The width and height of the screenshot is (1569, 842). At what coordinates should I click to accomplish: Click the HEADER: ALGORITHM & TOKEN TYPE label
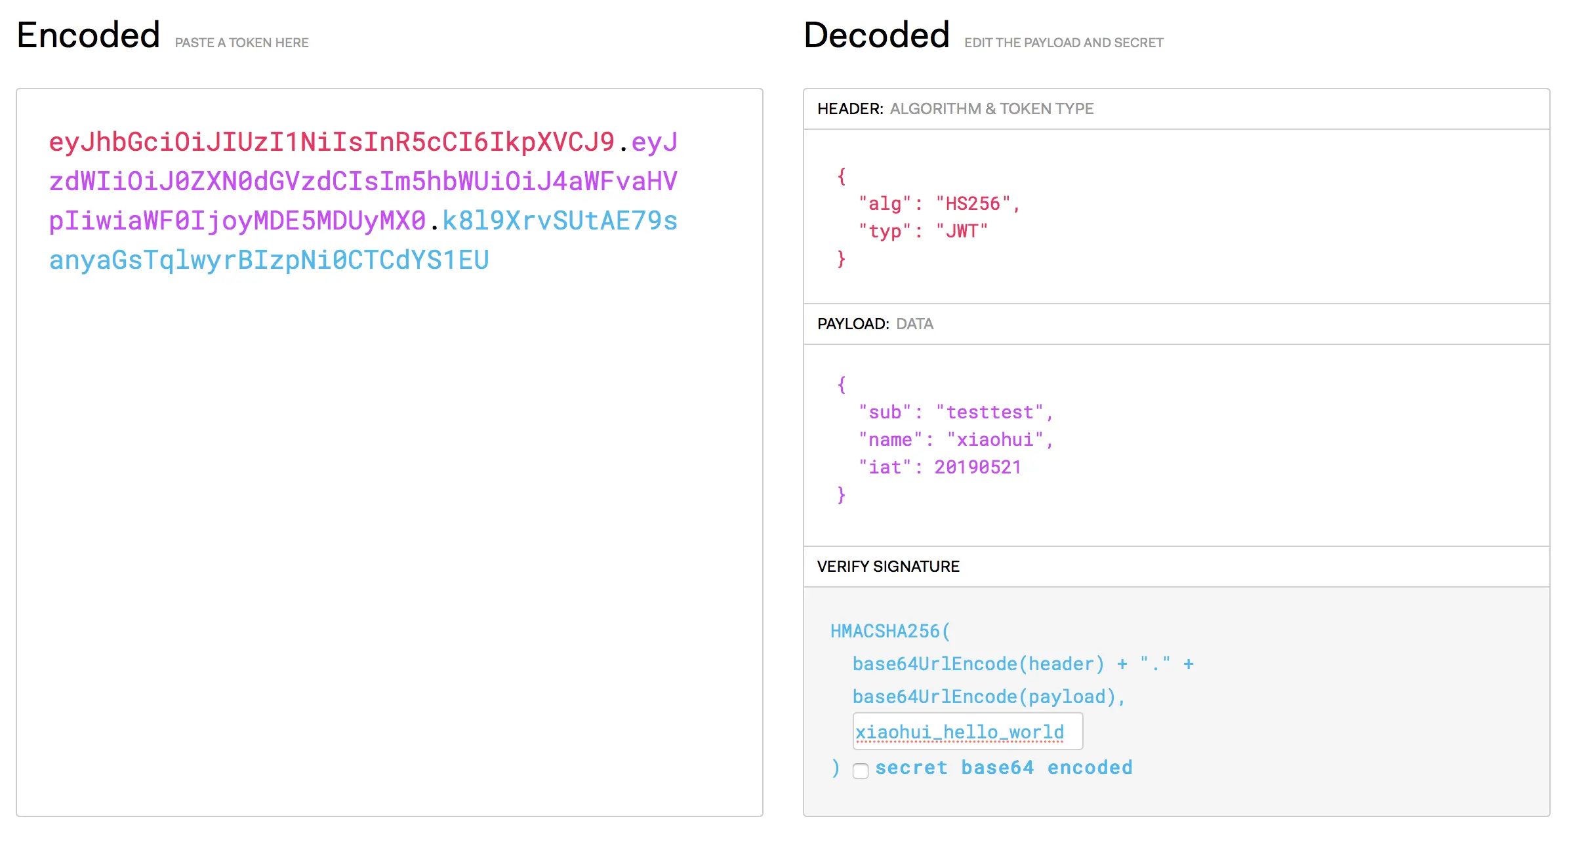[x=955, y=109]
